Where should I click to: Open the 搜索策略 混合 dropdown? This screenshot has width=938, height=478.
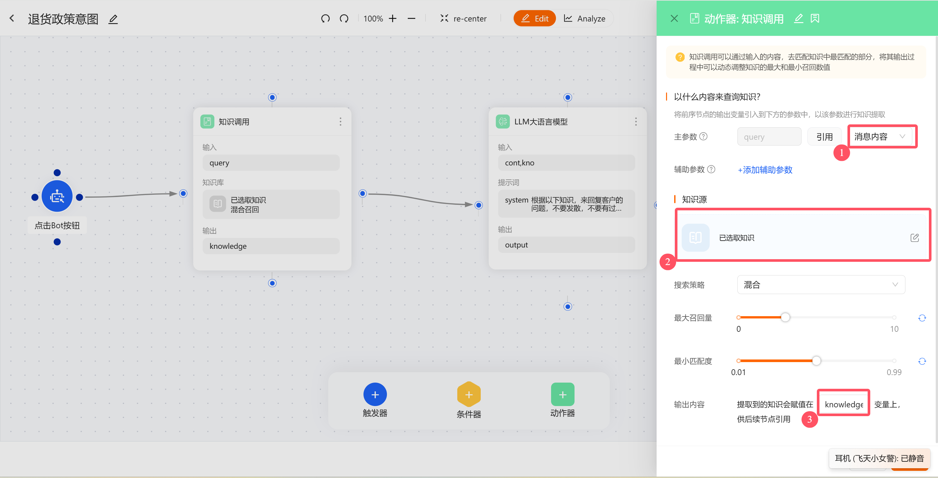pyautogui.click(x=821, y=284)
